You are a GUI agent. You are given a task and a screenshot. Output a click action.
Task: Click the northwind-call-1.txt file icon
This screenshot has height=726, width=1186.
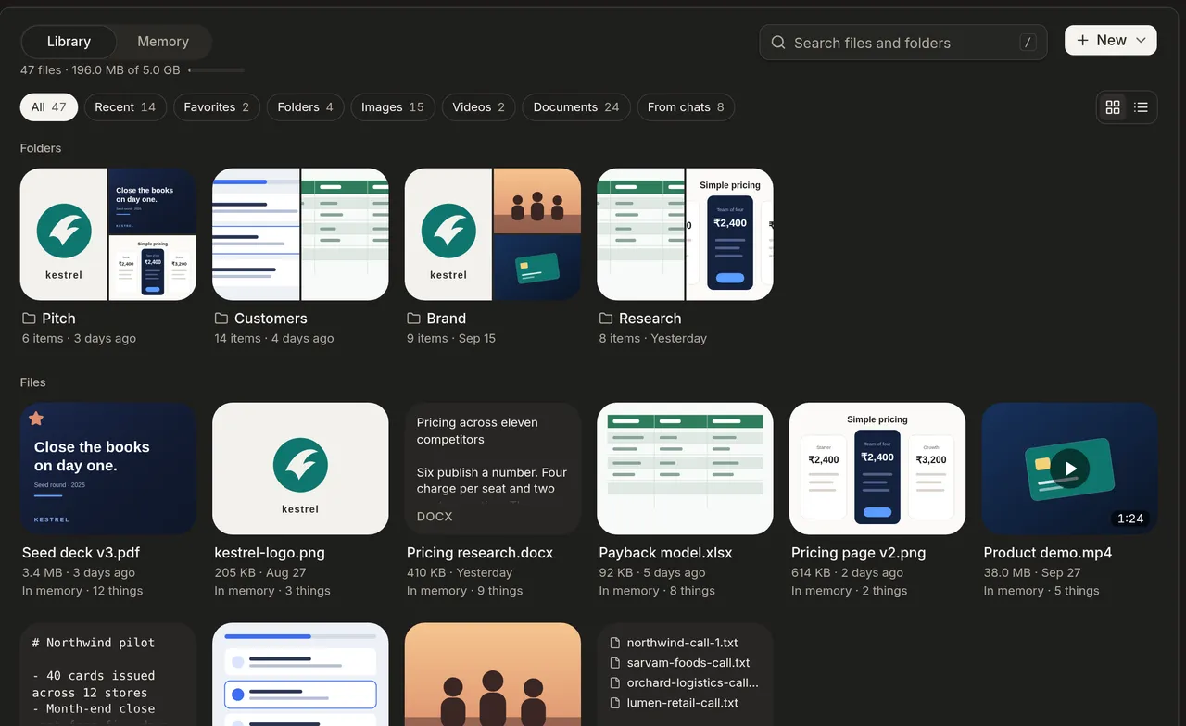(x=614, y=643)
